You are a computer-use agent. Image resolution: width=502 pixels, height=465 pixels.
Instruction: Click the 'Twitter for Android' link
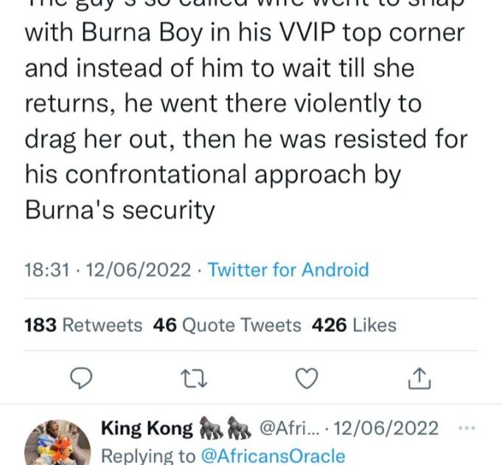pos(288,269)
